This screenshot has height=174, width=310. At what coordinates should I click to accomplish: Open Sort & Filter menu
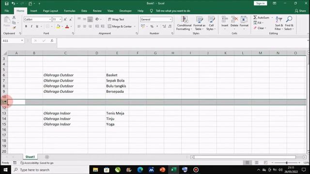tap(279, 23)
